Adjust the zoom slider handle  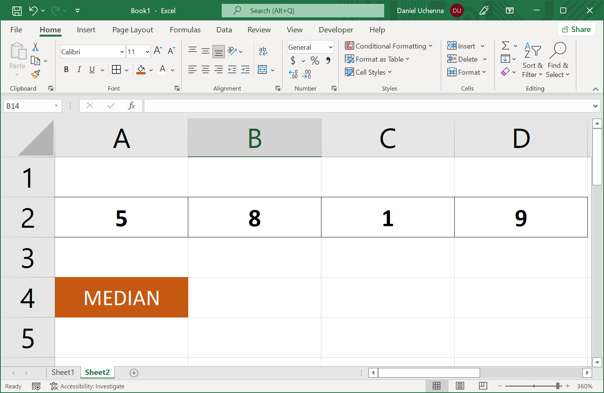[x=558, y=386]
